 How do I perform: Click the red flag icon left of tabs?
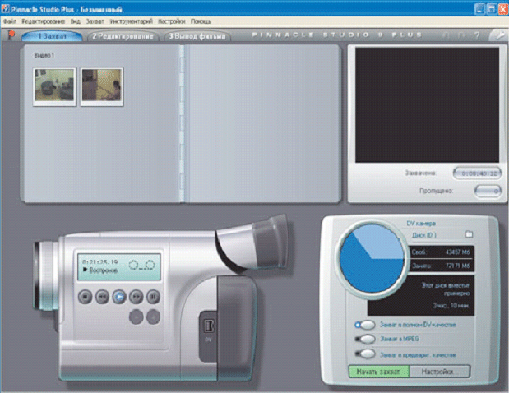point(11,35)
